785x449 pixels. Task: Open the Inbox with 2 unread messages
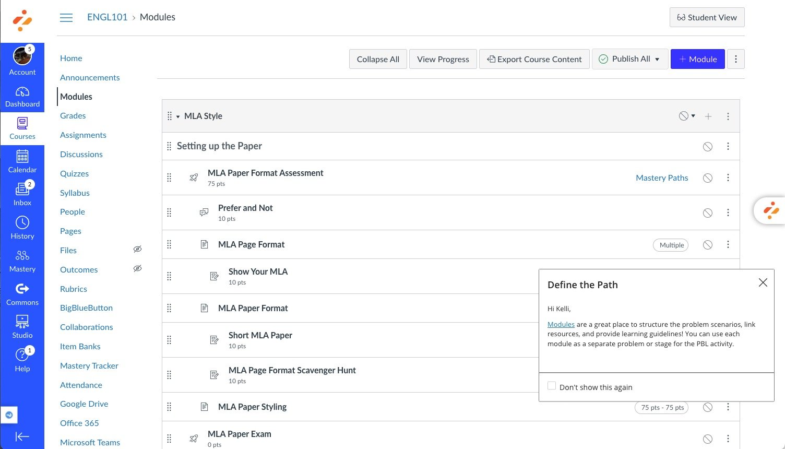(22, 194)
